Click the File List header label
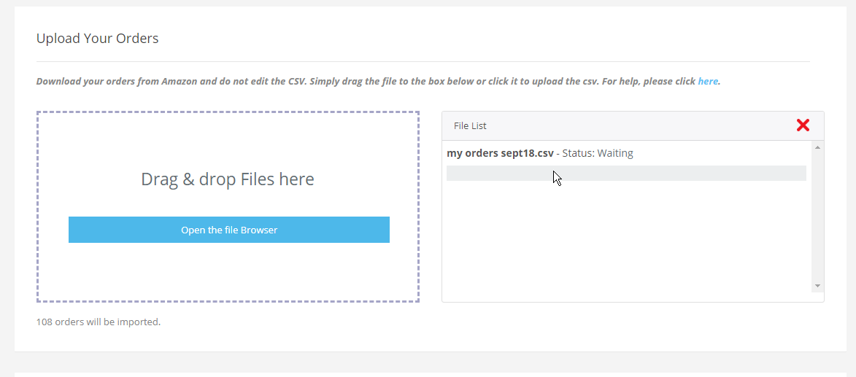Viewport: 856px width, 377px height. (470, 126)
